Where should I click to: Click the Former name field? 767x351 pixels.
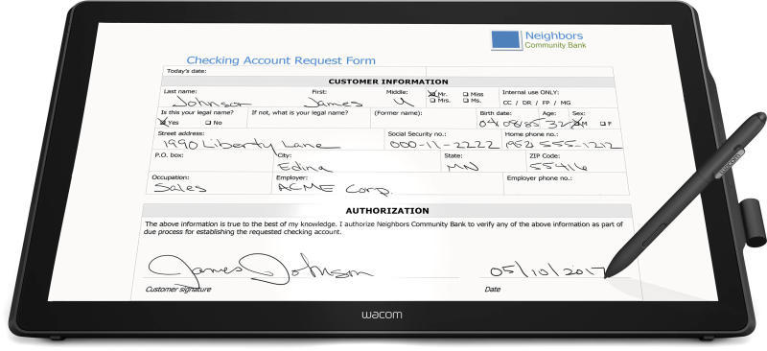[x=424, y=118]
